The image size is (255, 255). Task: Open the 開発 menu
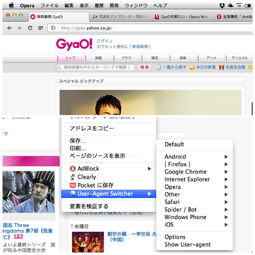click(114, 6)
